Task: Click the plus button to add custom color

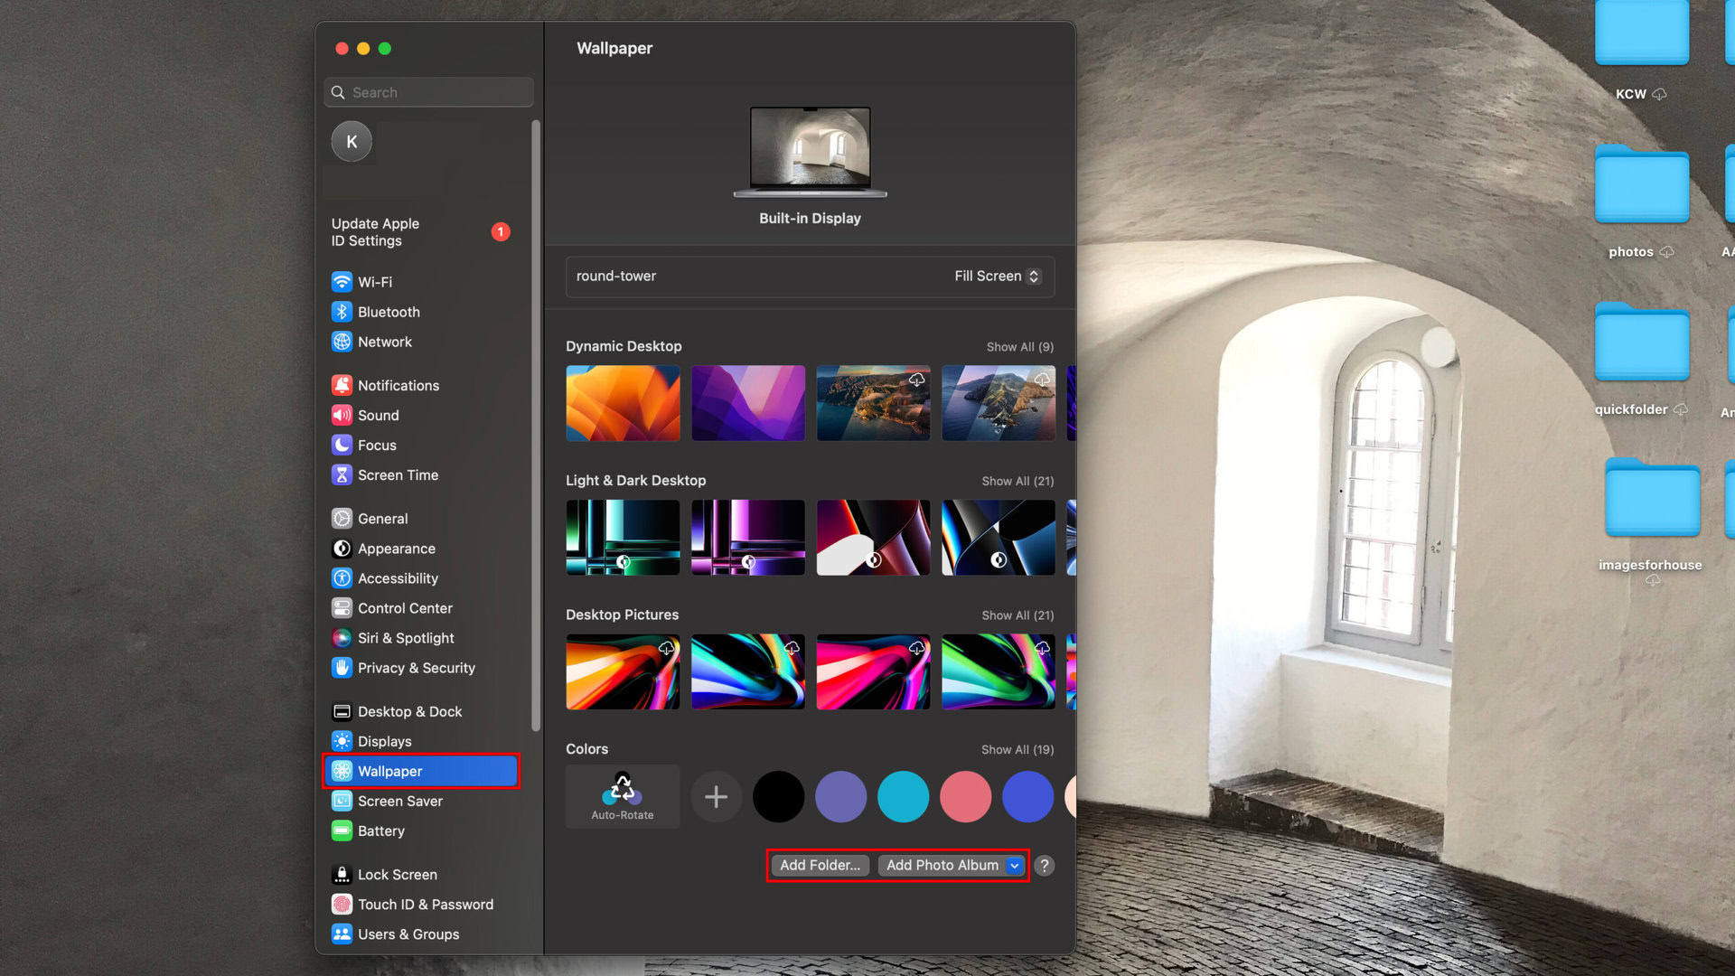Action: [x=716, y=797]
